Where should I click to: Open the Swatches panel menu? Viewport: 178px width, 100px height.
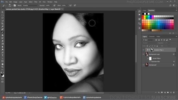tap(176, 10)
